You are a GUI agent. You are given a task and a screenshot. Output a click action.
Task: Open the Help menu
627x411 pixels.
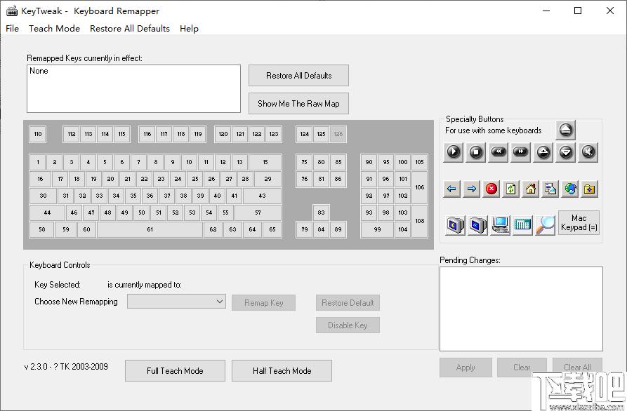click(189, 28)
